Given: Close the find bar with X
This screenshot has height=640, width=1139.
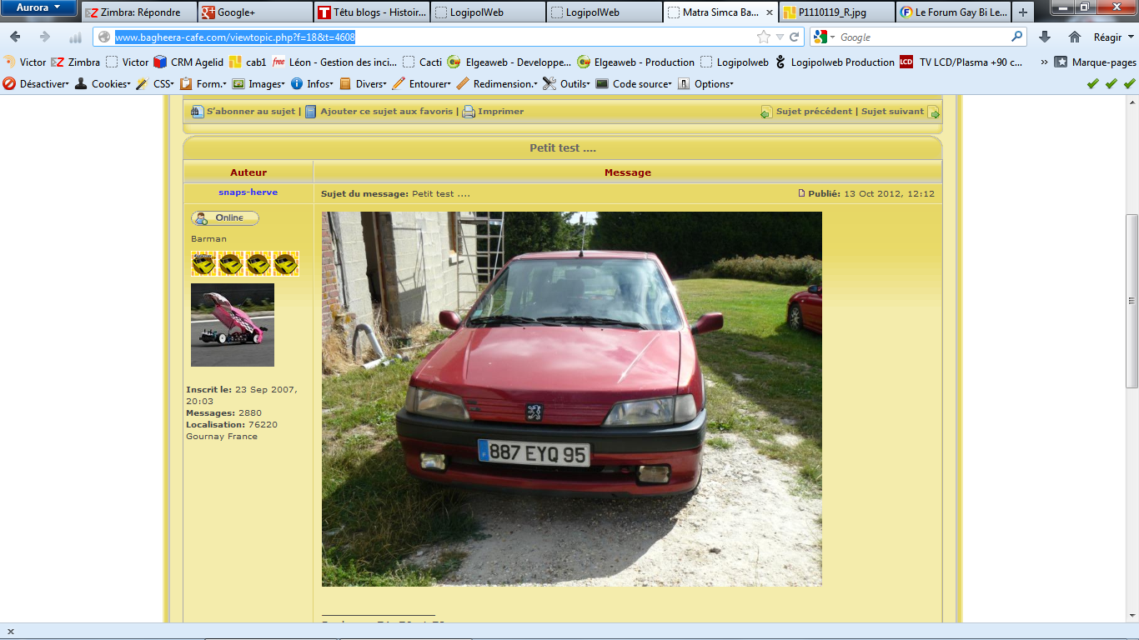Looking at the screenshot, I should coord(10,632).
